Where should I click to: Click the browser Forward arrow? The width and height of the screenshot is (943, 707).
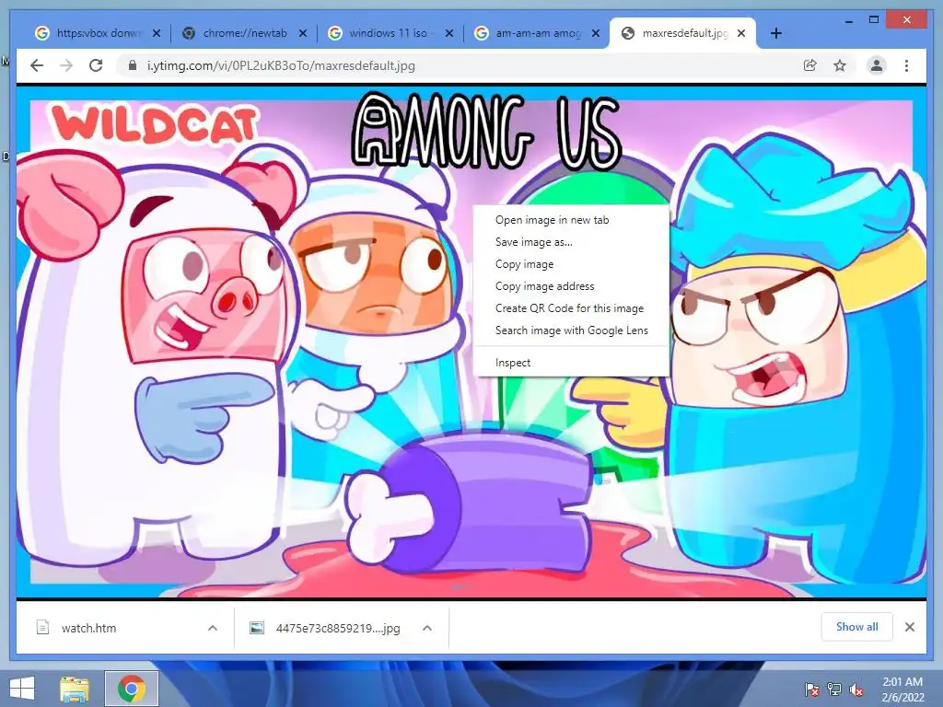66,65
